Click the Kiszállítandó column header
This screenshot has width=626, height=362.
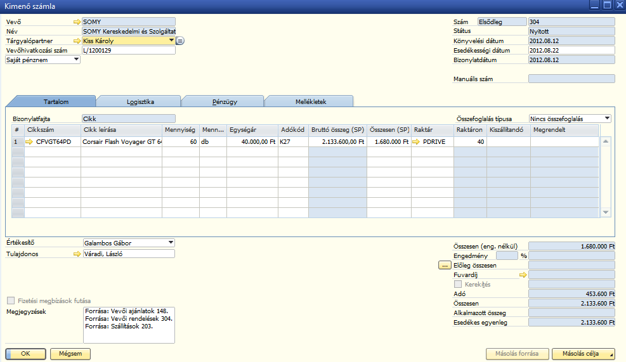509,130
